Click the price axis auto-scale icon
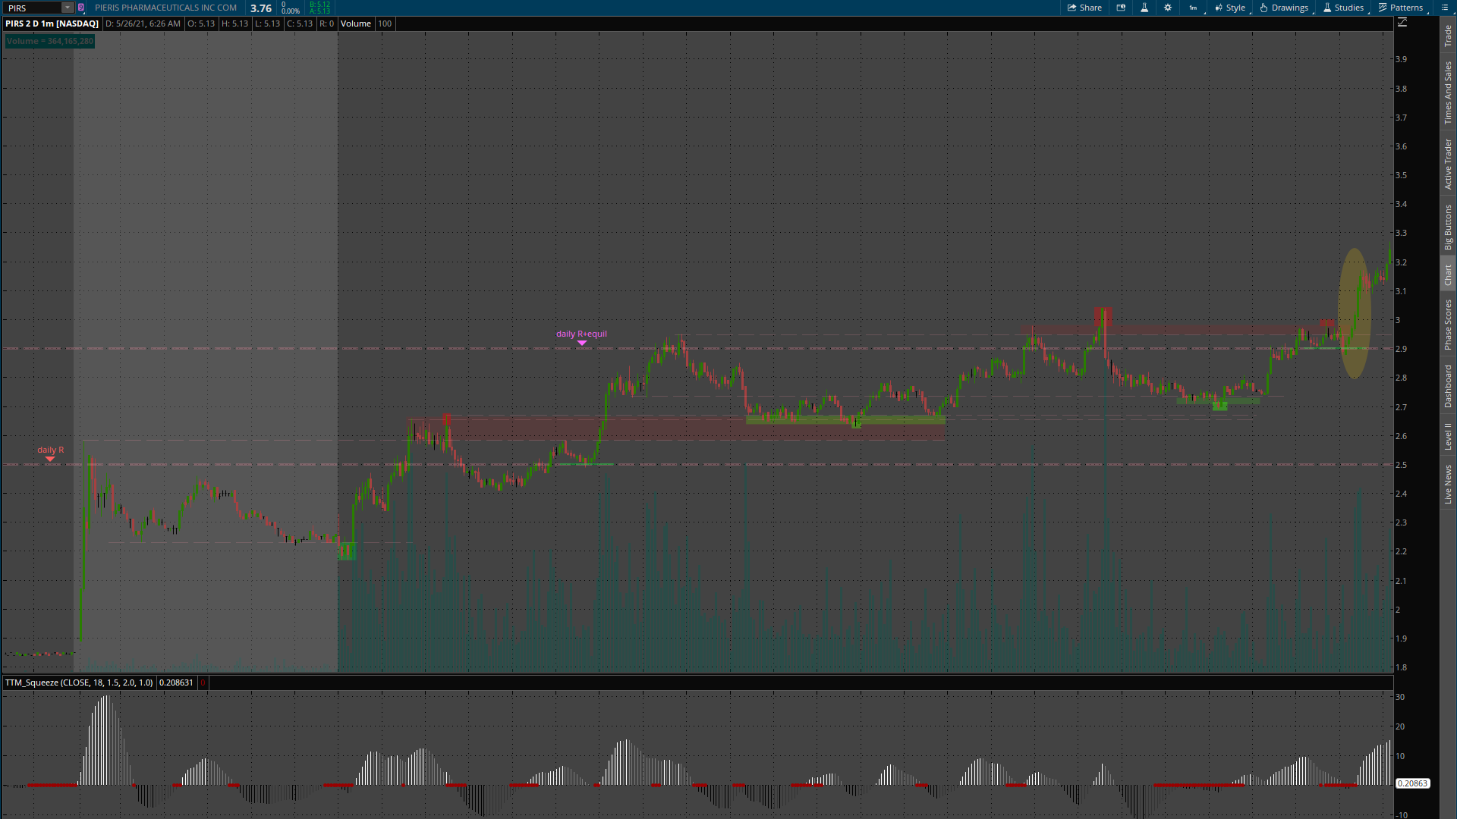This screenshot has width=1457, height=819. tap(1402, 23)
